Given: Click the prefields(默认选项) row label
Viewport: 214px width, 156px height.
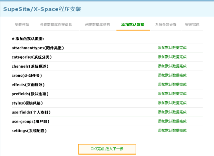Looking at the screenshot, I should (x=30, y=94).
